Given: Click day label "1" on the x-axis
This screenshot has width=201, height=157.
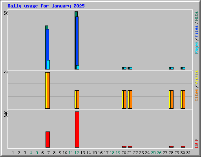Looking at the screenshot, I should (13, 153).
